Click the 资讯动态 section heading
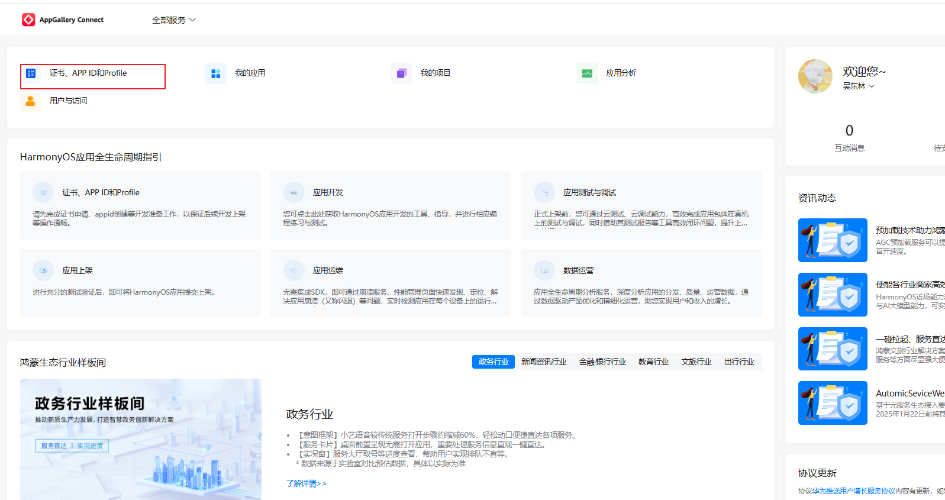Screen dimensions: 945x500 pos(817,198)
